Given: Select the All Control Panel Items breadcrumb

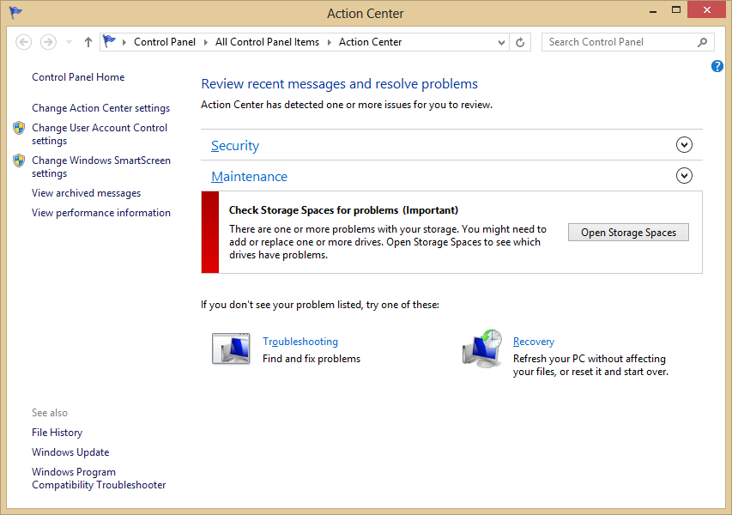Looking at the screenshot, I should 267,42.
